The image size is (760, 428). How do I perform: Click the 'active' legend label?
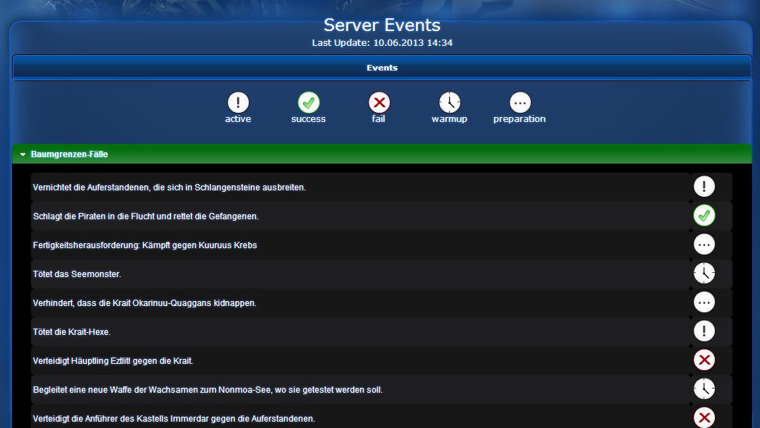click(238, 118)
